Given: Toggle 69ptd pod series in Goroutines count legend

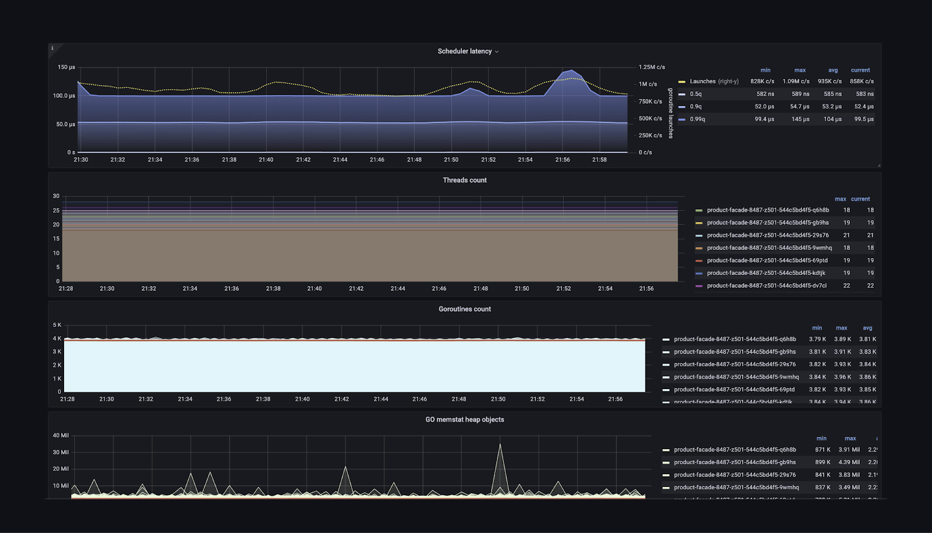Looking at the screenshot, I should coord(735,390).
